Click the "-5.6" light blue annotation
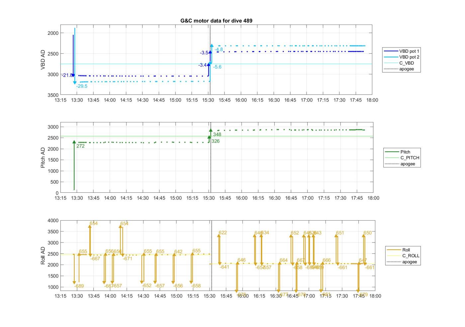The width and height of the screenshot is (465, 327). tap(217, 67)
